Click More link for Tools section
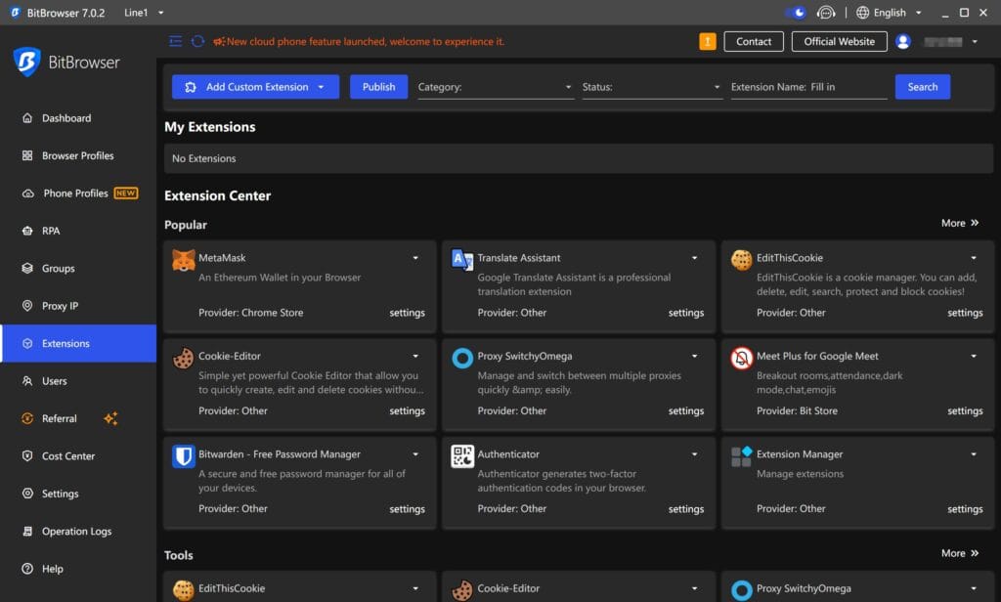The image size is (1001, 602). click(x=960, y=553)
